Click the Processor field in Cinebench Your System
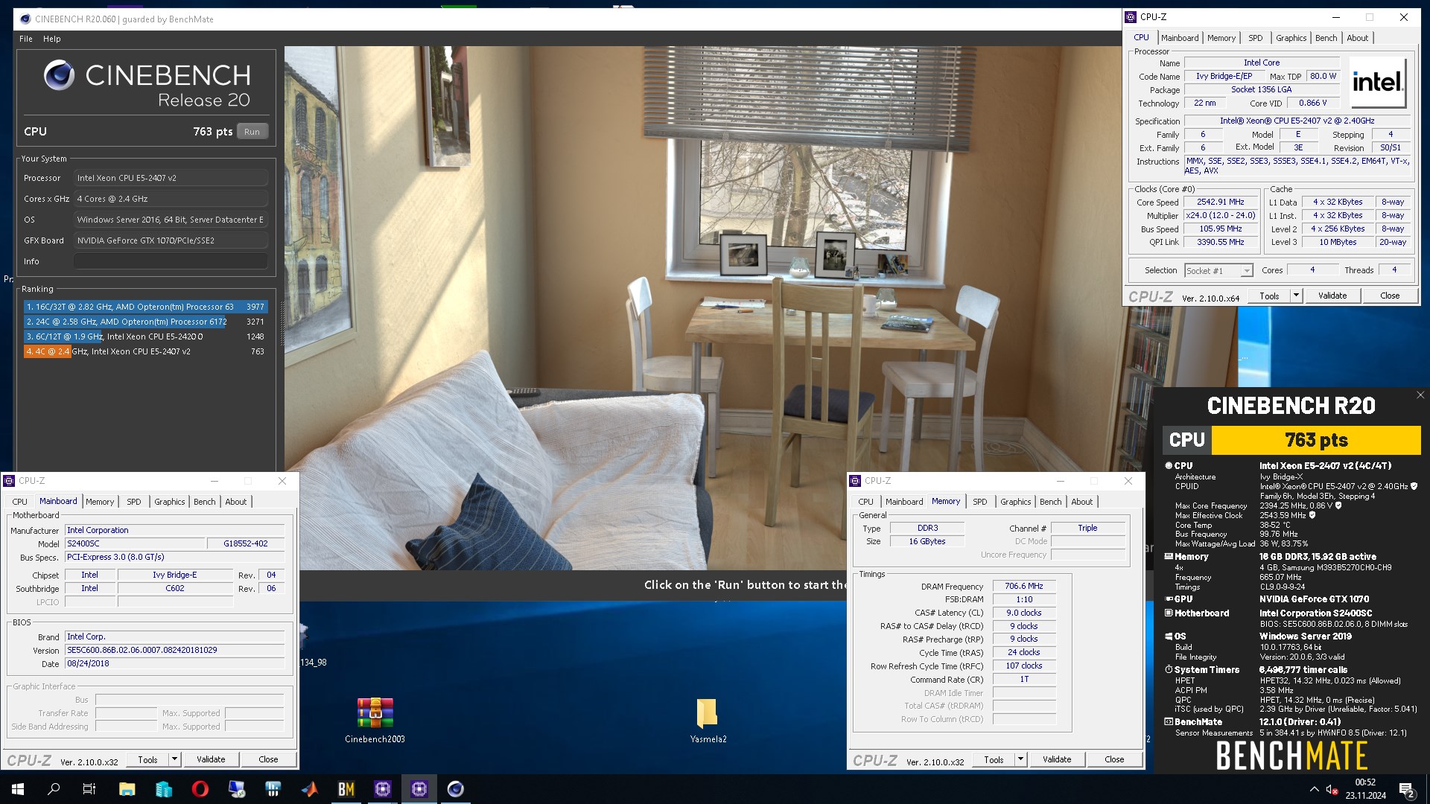Image resolution: width=1430 pixels, height=804 pixels. tap(171, 178)
